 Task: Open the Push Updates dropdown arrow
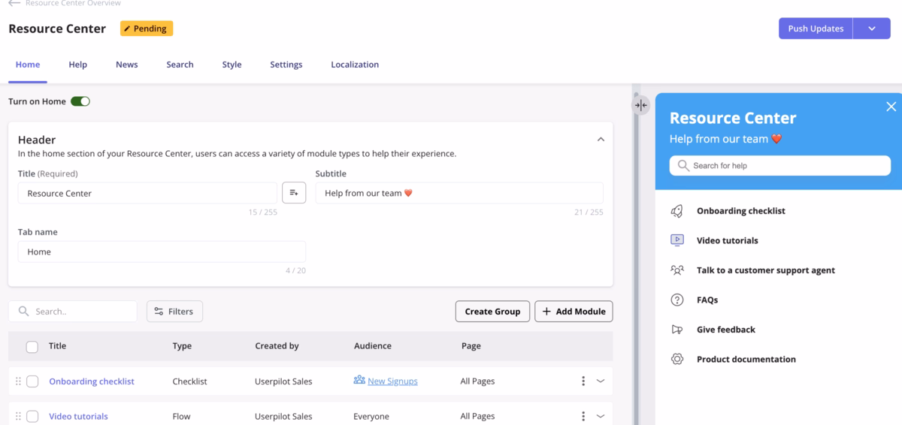pyautogui.click(x=872, y=29)
